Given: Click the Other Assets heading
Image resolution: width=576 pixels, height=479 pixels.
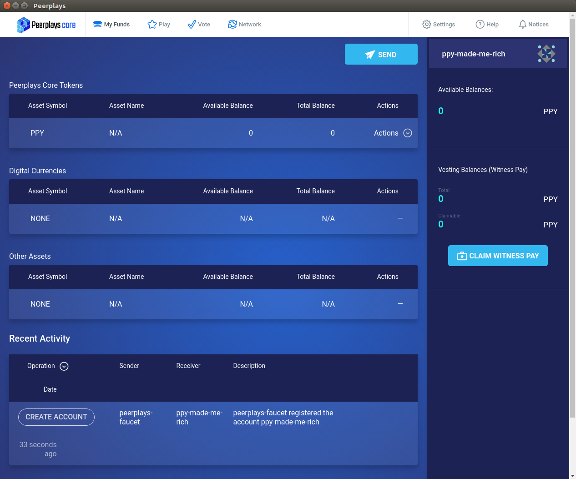Looking at the screenshot, I should point(30,256).
